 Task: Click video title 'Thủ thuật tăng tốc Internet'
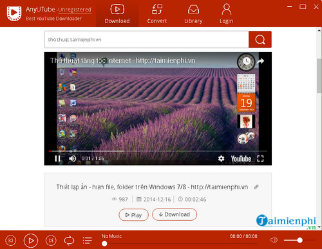click(122, 60)
